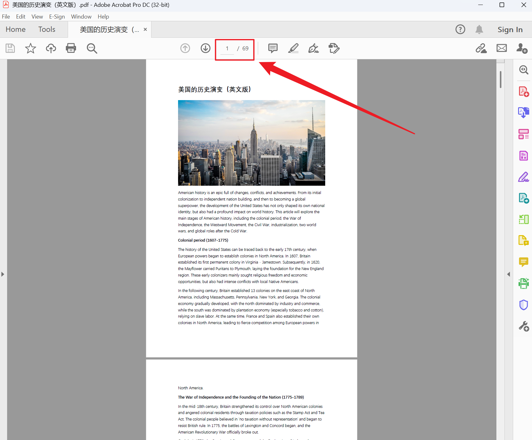Open the Fill & Sign pen tool
This screenshot has height=440, width=532.
tap(313, 48)
